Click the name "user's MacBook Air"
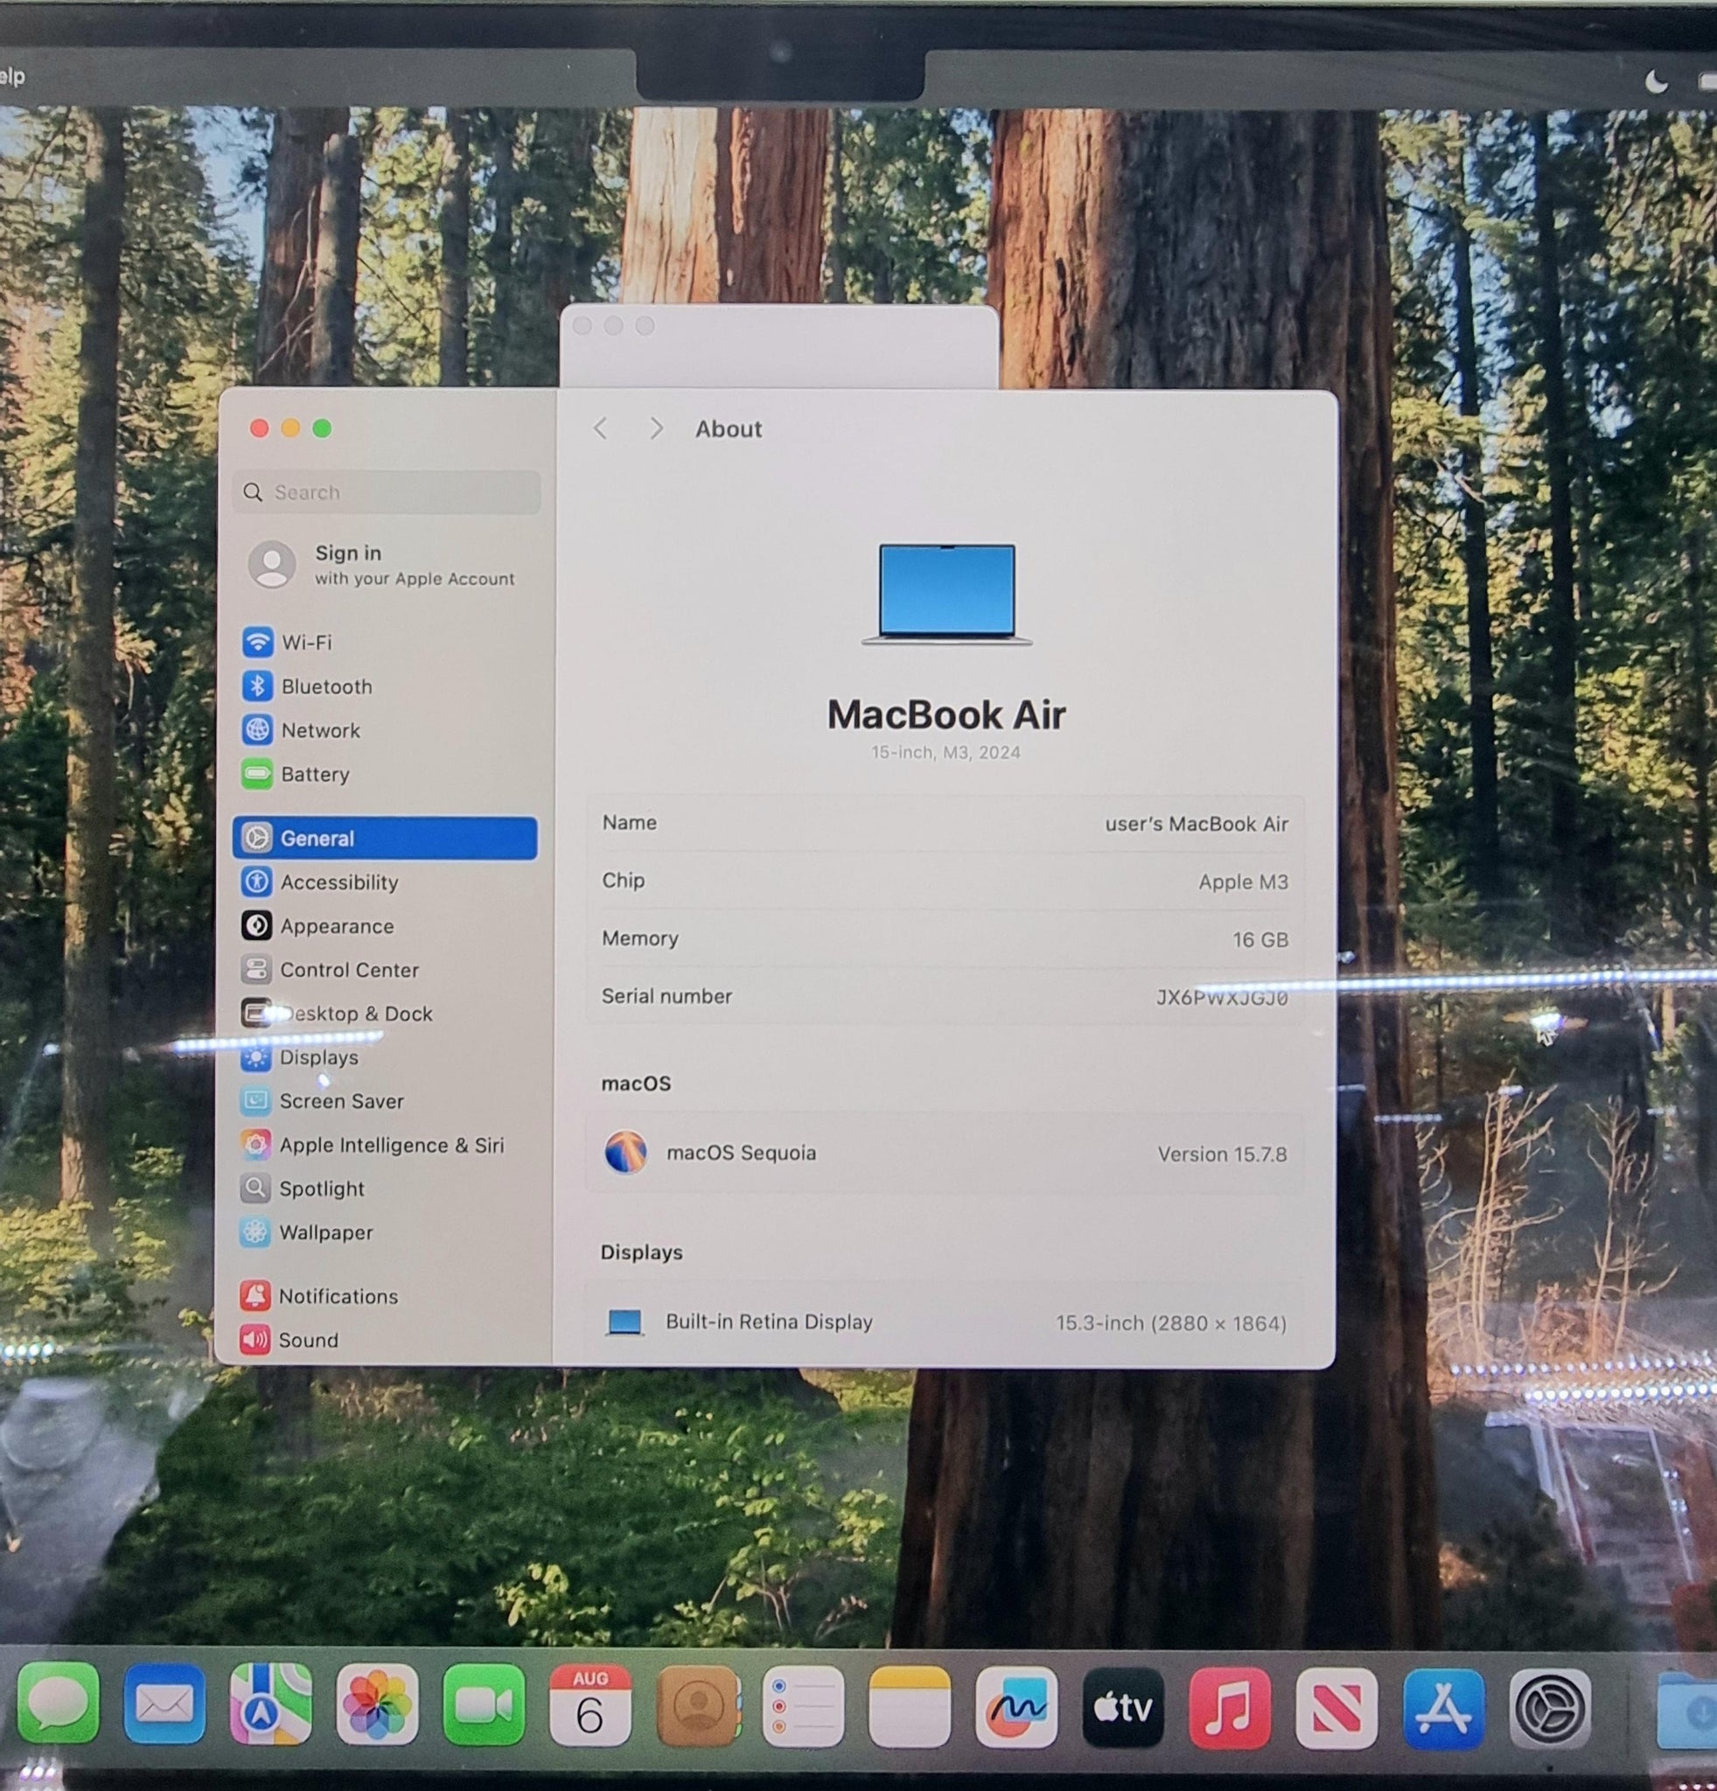 click(x=1197, y=823)
